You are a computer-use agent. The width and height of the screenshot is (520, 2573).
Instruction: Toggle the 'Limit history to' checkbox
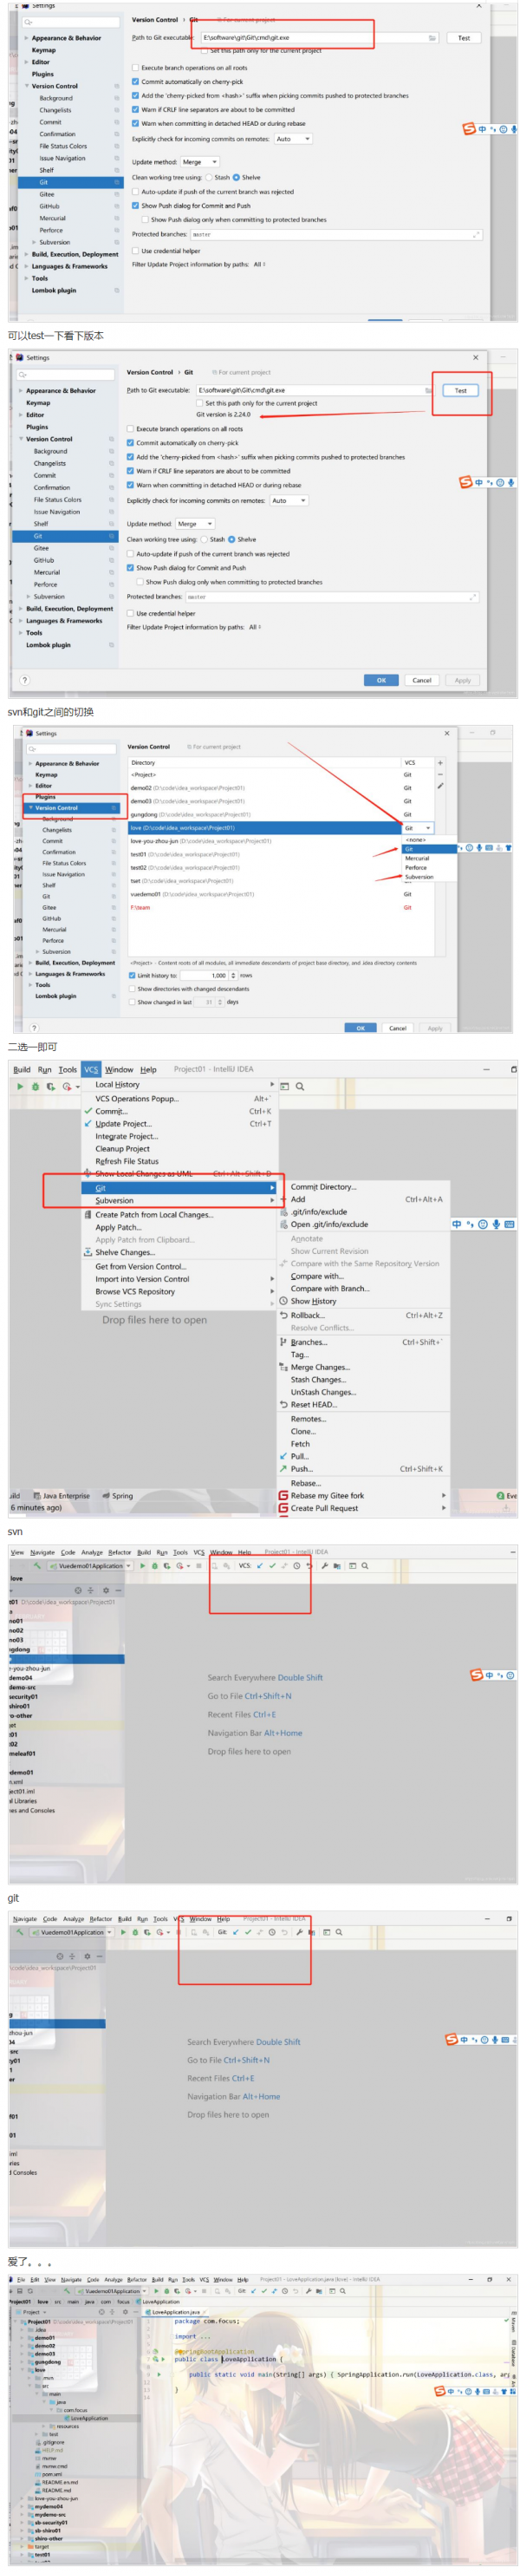[x=132, y=975]
